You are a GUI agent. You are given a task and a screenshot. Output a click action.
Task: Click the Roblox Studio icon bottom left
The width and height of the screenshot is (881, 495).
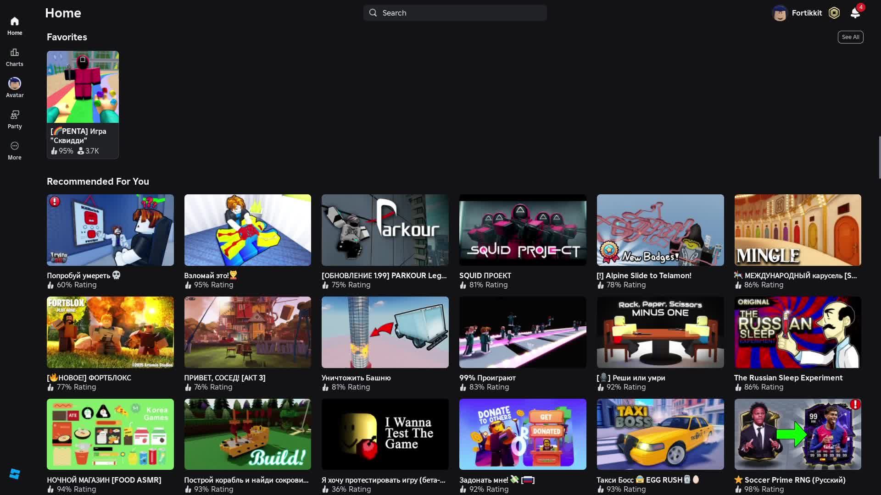coord(15,474)
